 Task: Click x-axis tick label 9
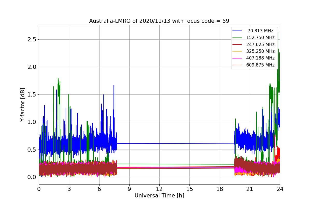[129, 189]
